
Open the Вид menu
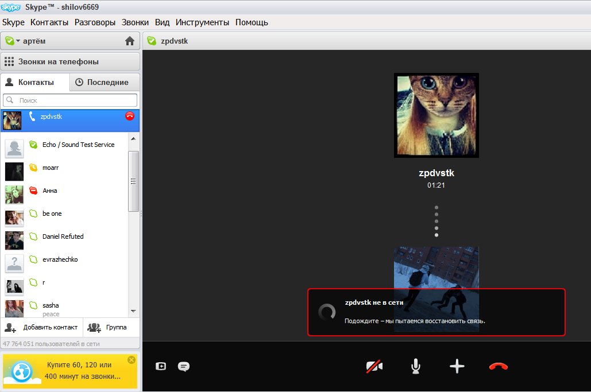162,22
